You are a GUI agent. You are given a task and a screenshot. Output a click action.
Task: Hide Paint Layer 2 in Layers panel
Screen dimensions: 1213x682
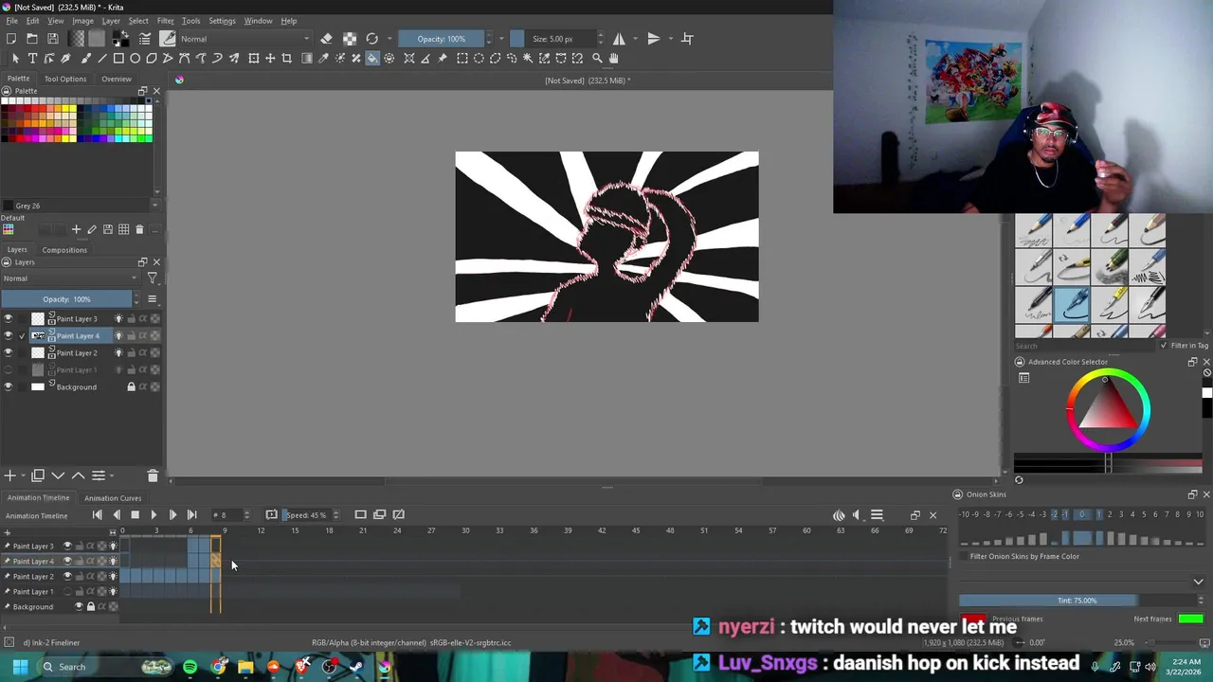coord(9,353)
